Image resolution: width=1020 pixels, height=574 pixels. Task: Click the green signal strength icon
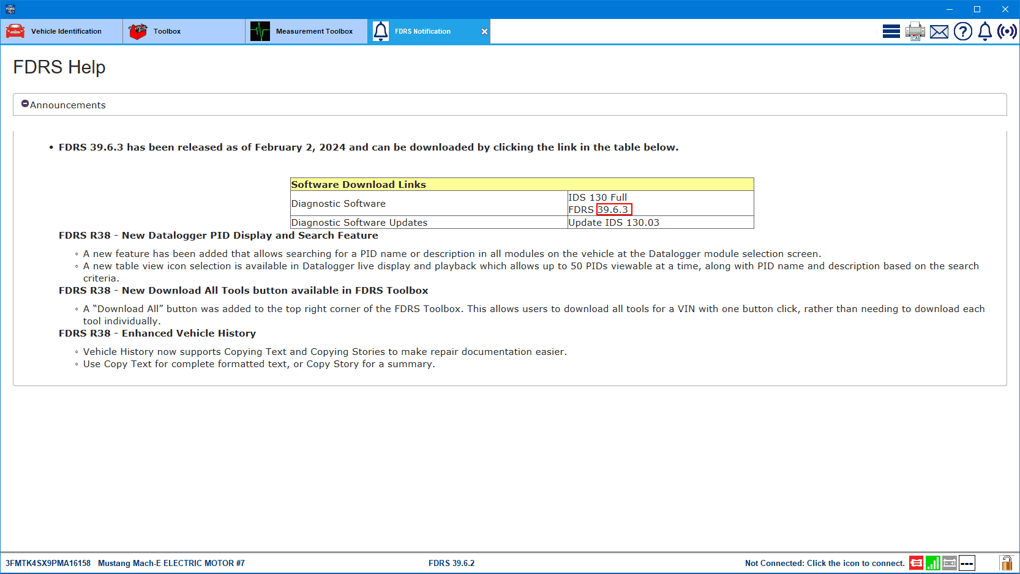click(932, 563)
